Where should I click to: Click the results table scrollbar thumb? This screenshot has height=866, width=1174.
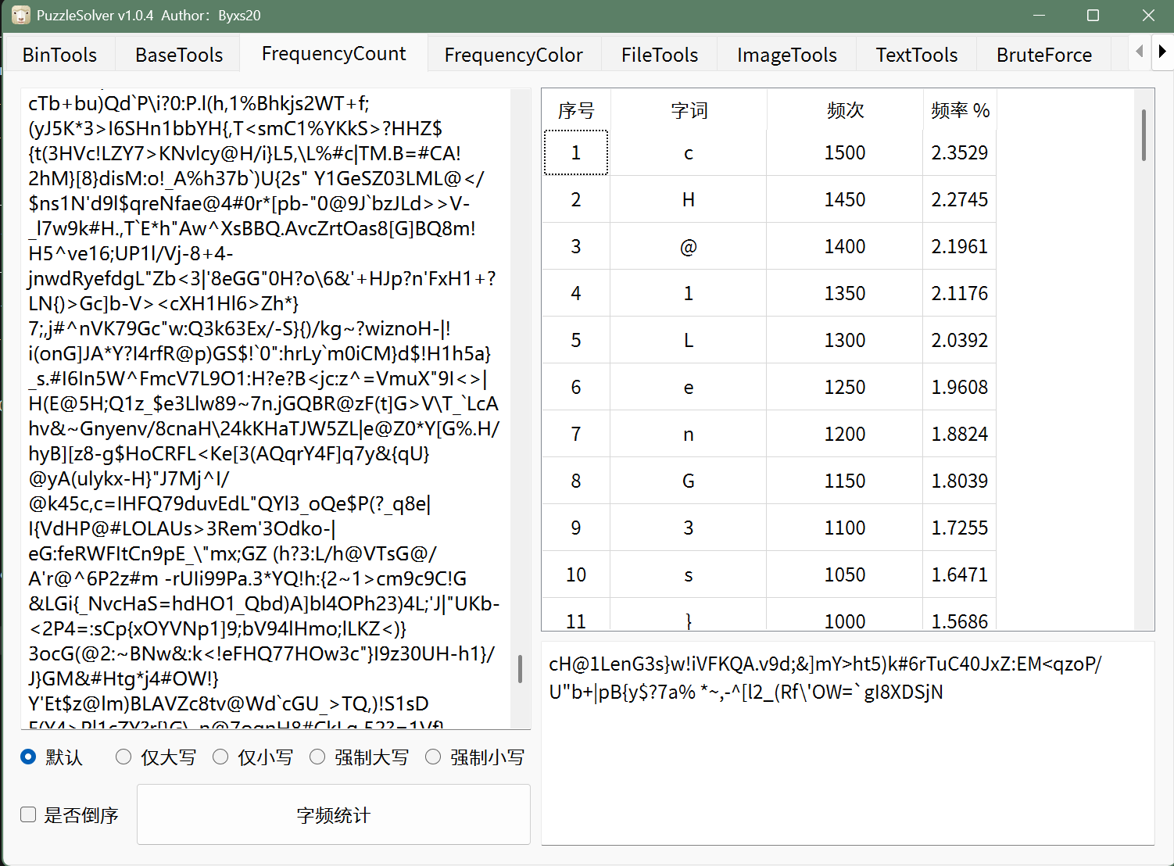1144,135
